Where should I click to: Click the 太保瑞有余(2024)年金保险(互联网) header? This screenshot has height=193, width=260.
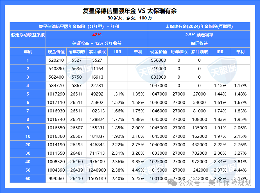point(199,27)
